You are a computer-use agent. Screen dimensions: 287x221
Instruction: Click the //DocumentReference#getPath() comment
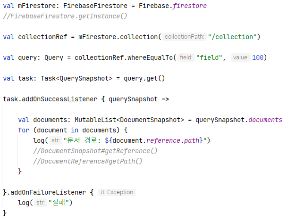coord(87,161)
